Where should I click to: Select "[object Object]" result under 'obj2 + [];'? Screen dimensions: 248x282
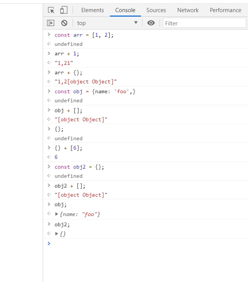81,195
